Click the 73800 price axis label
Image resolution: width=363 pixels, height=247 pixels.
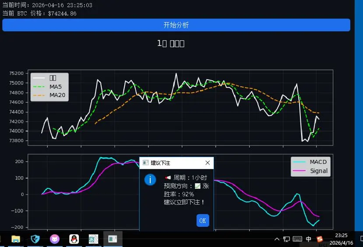coord(16,140)
